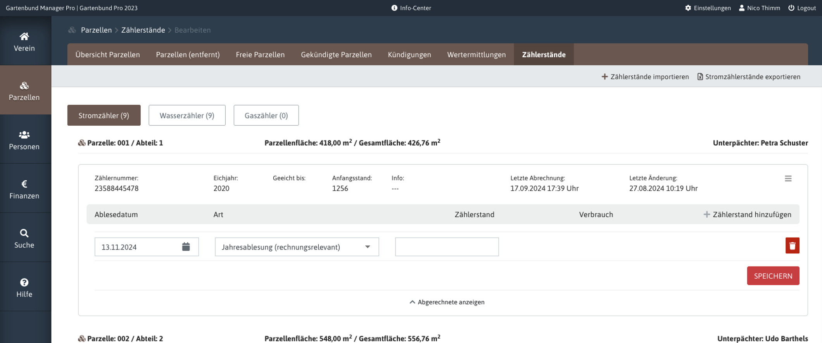Open Finanzen euro icon in sidebar
This screenshot has width=822, height=343.
pyautogui.click(x=24, y=184)
